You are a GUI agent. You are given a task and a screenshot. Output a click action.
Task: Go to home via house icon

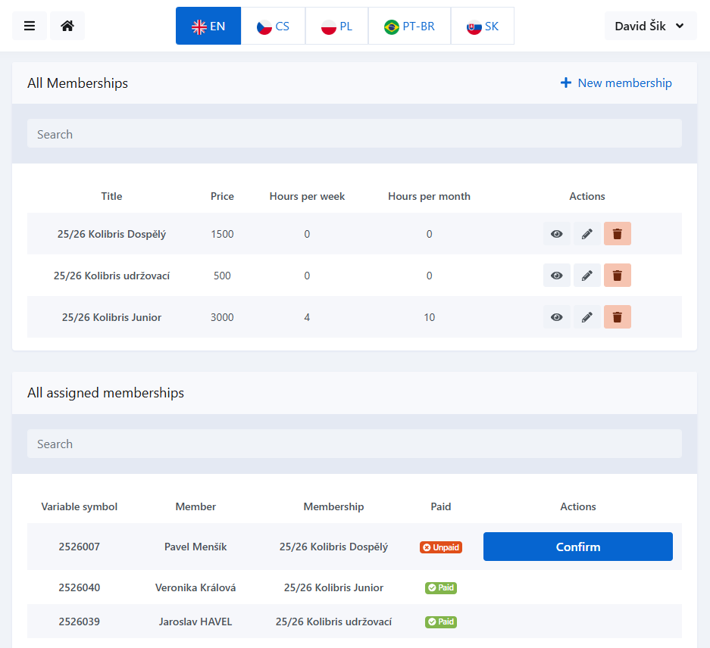67,26
